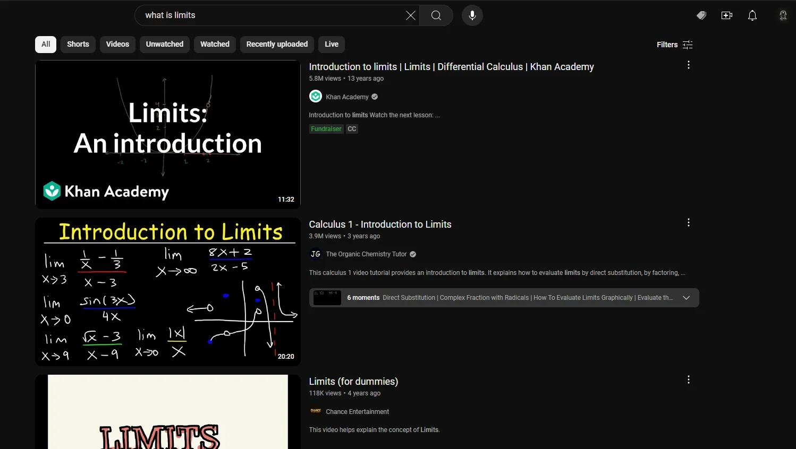Select the Unwatched filter chip
The width and height of the screenshot is (796, 449).
(x=165, y=44)
